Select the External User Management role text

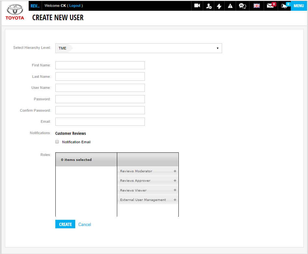[143, 200]
